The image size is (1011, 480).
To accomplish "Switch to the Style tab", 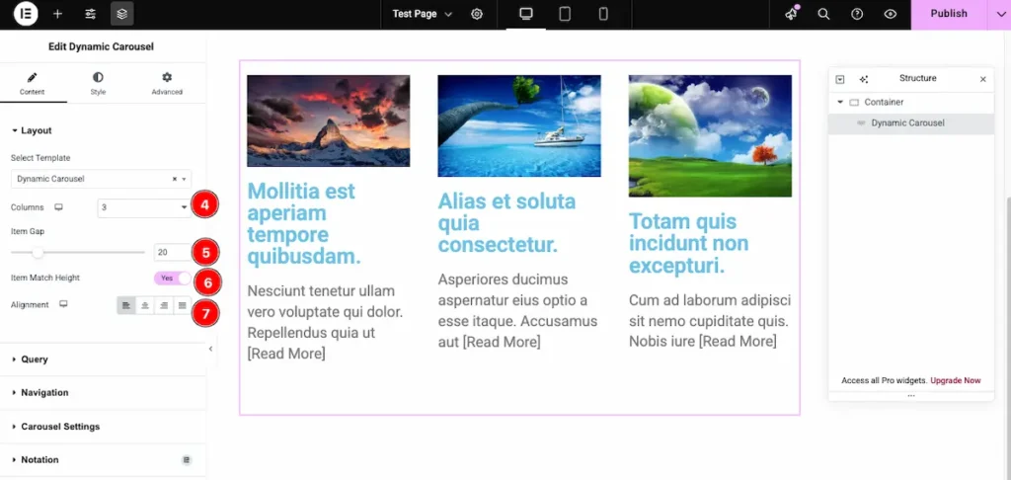I will (98, 83).
